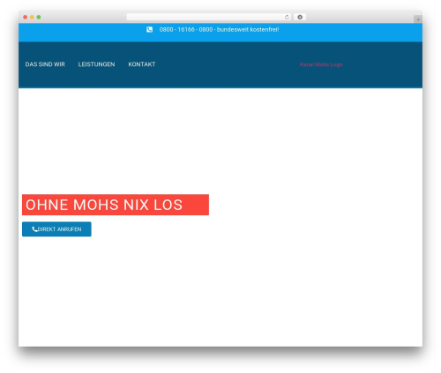This screenshot has height=373, width=441.
Task: Click the OHNE MOHS NIX LOS headline
Action: click(x=116, y=205)
